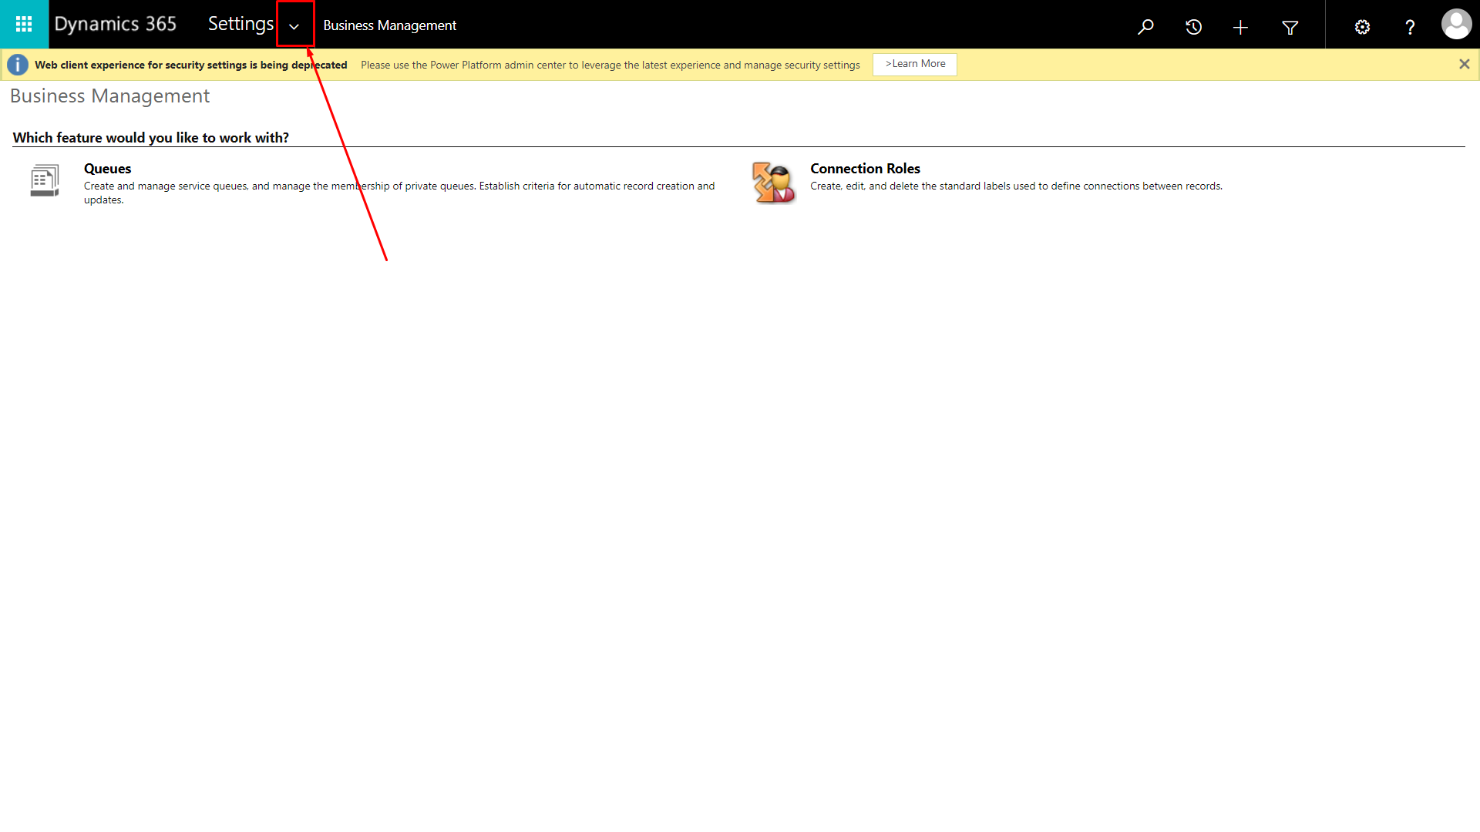
Task: Open recently viewed history icon
Action: (x=1193, y=27)
